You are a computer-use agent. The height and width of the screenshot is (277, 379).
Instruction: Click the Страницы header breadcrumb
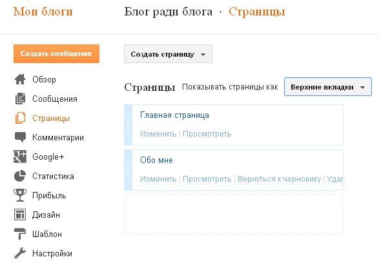tap(257, 12)
